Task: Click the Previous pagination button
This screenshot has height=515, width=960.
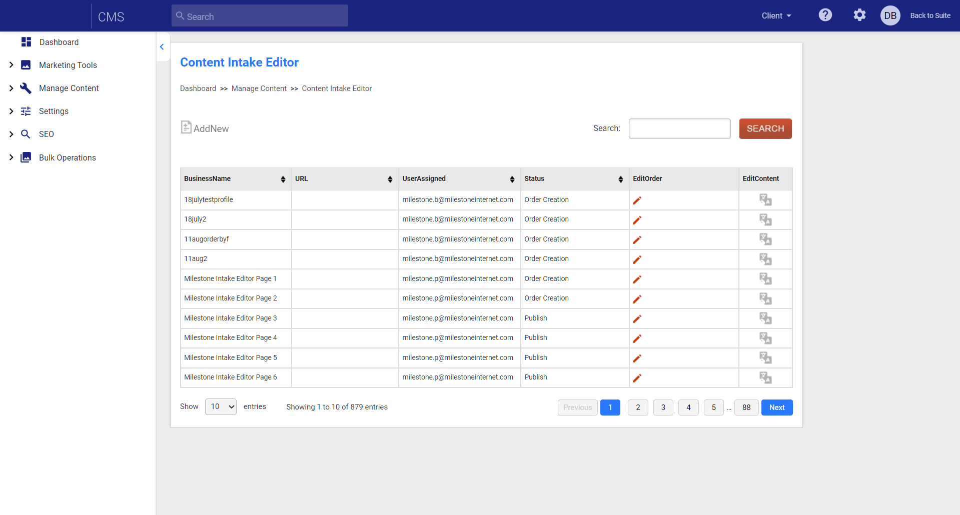Action: (x=578, y=407)
